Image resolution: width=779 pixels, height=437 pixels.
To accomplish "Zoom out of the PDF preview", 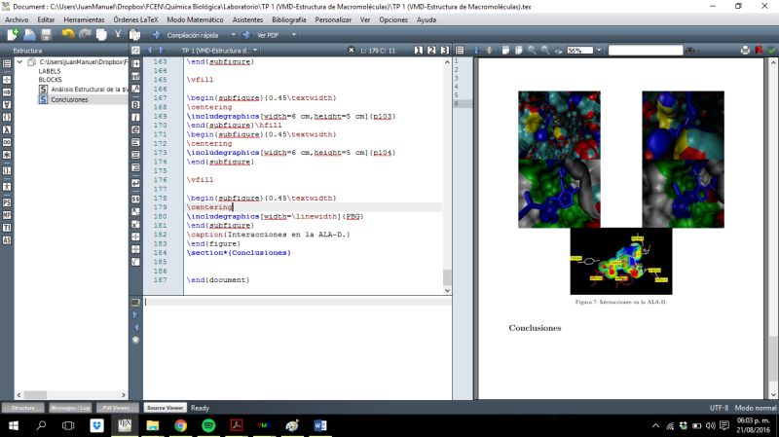I will 545,51.
